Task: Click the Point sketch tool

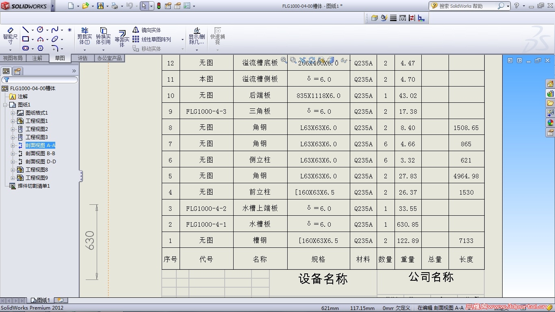Action: 69,30
